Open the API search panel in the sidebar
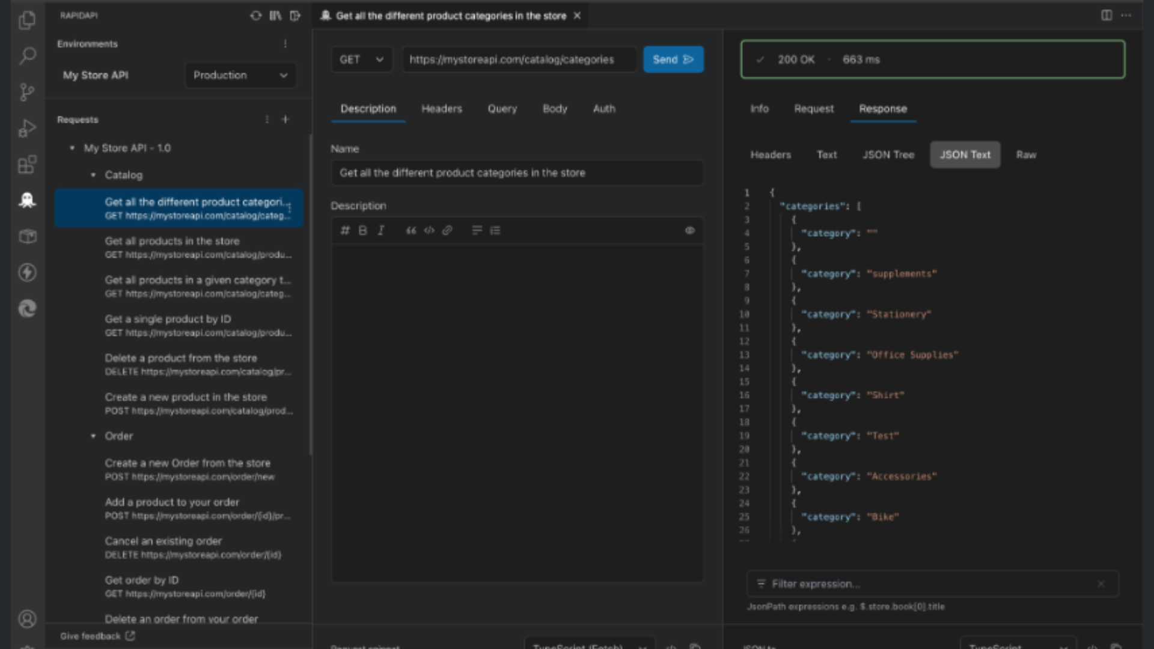This screenshot has width=1154, height=649. point(27,56)
